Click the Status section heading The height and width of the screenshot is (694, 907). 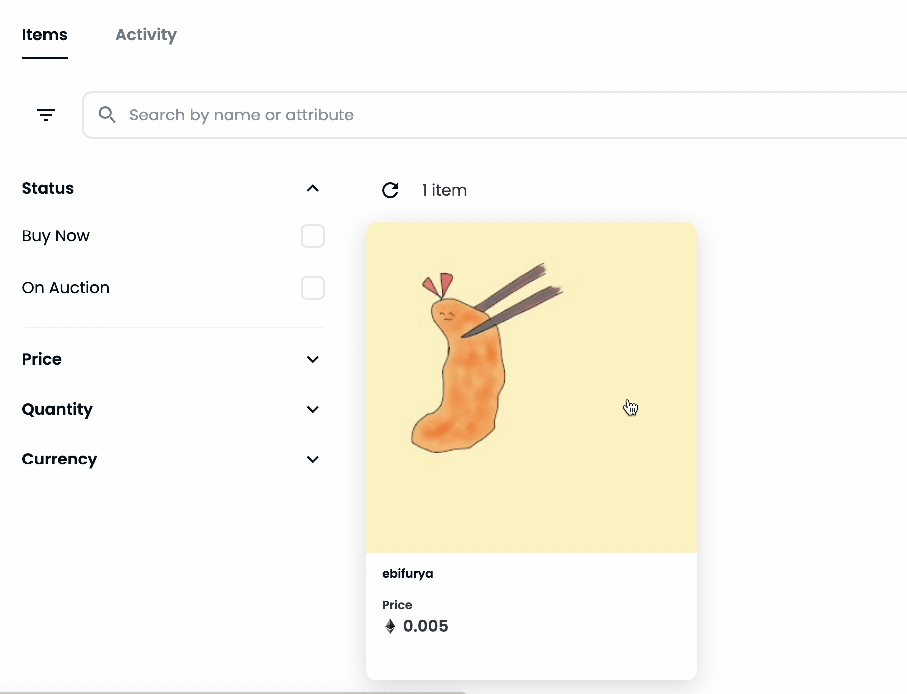click(x=48, y=188)
